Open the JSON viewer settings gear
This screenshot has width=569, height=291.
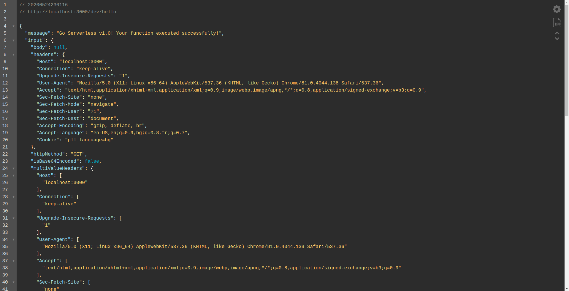(557, 9)
